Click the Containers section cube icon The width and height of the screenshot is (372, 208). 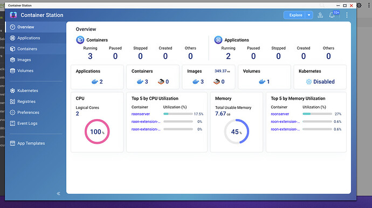(80, 40)
